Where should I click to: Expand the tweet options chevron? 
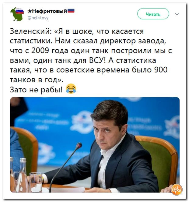pos(177,14)
